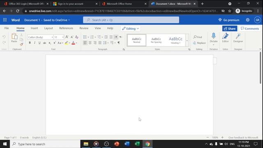
Task: Open the settings gear in Word header
Action: pos(247,20)
